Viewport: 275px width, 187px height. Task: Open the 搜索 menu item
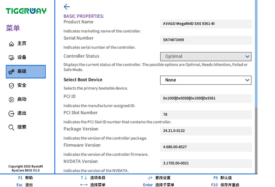coord(26,127)
